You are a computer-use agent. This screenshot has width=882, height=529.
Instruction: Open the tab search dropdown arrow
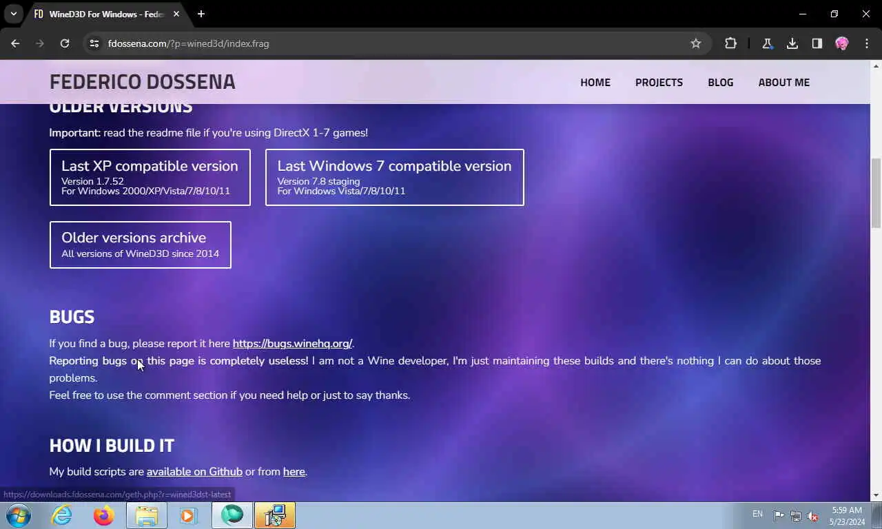(13, 14)
